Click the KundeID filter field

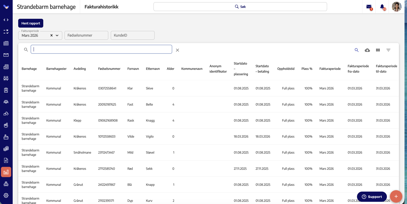click(133, 35)
